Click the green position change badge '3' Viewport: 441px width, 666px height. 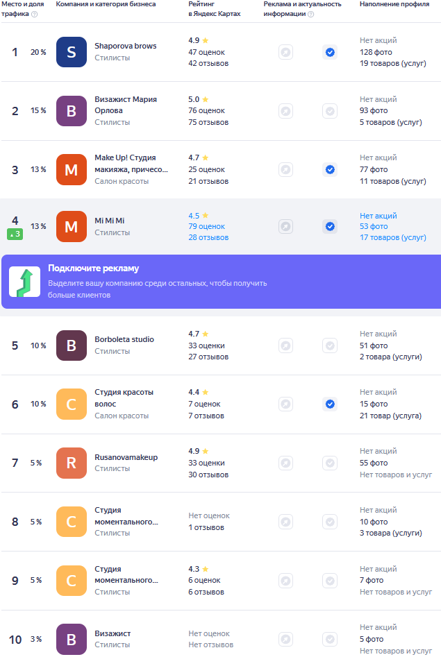pyautogui.click(x=15, y=234)
